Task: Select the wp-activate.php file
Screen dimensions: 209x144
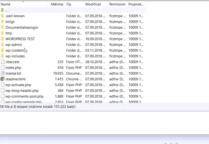Action: pos(18,85)
